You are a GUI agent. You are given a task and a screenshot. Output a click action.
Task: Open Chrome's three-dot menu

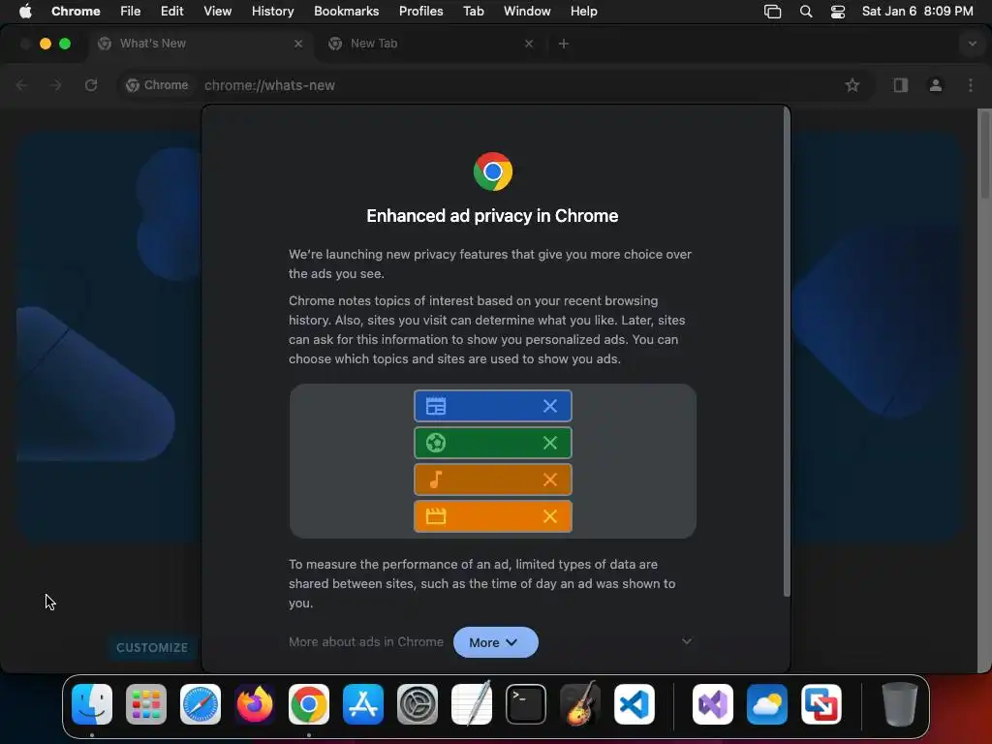click(971, 85)
